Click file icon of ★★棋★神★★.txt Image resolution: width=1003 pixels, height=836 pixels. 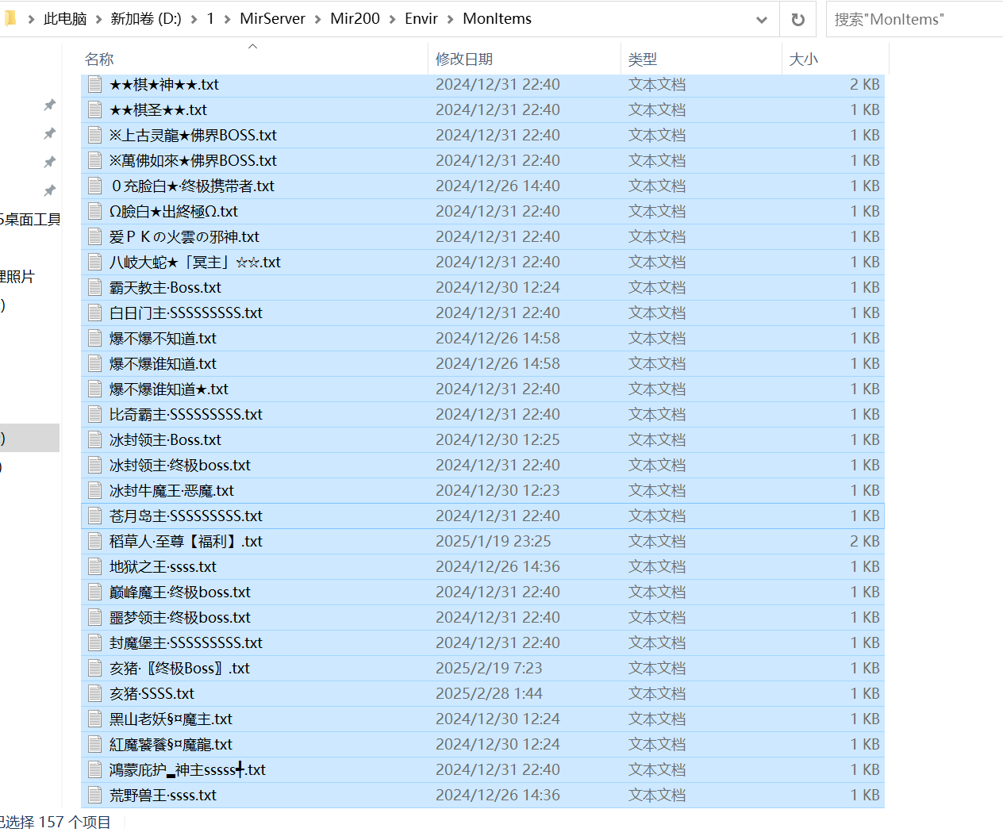pyautogui.click(x=95, y=84)
